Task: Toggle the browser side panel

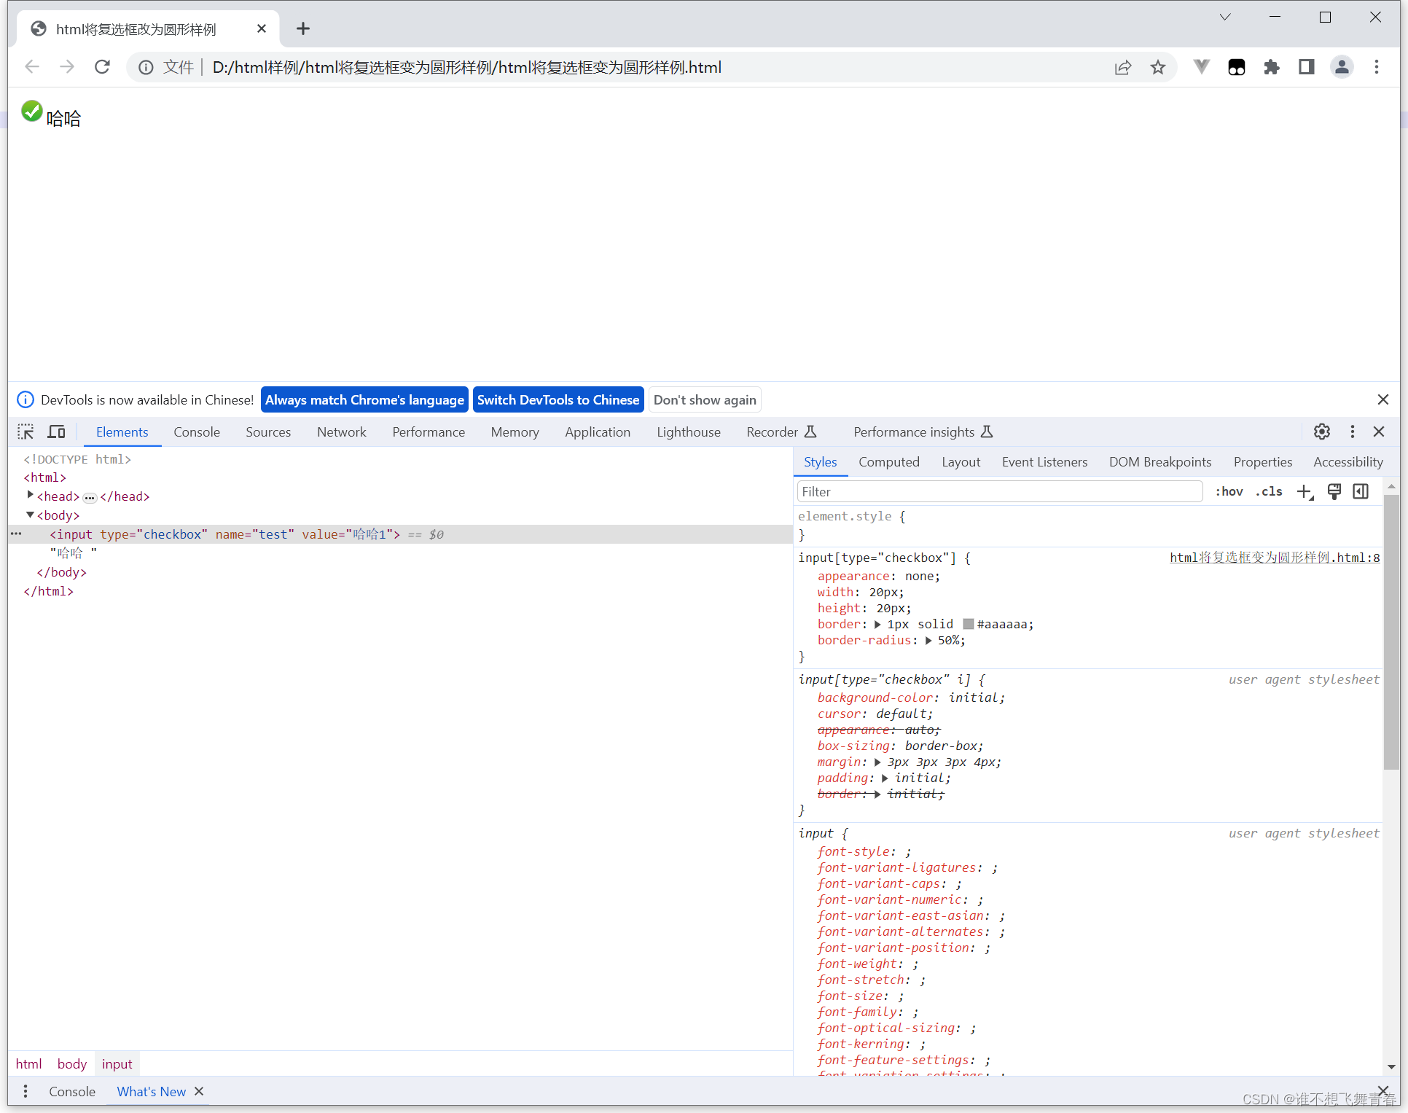Action: [1307, 67]
